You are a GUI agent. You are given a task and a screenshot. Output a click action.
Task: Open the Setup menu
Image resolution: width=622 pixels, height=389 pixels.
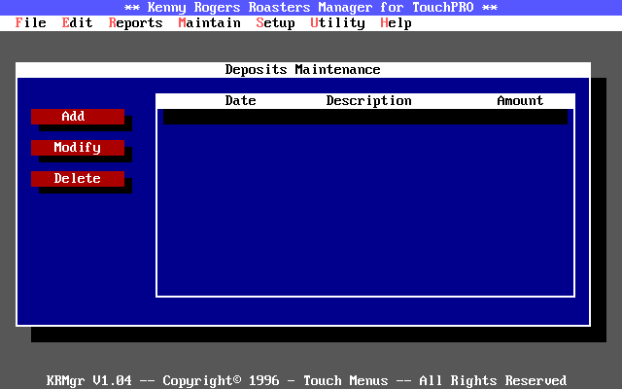click(275, 23)
